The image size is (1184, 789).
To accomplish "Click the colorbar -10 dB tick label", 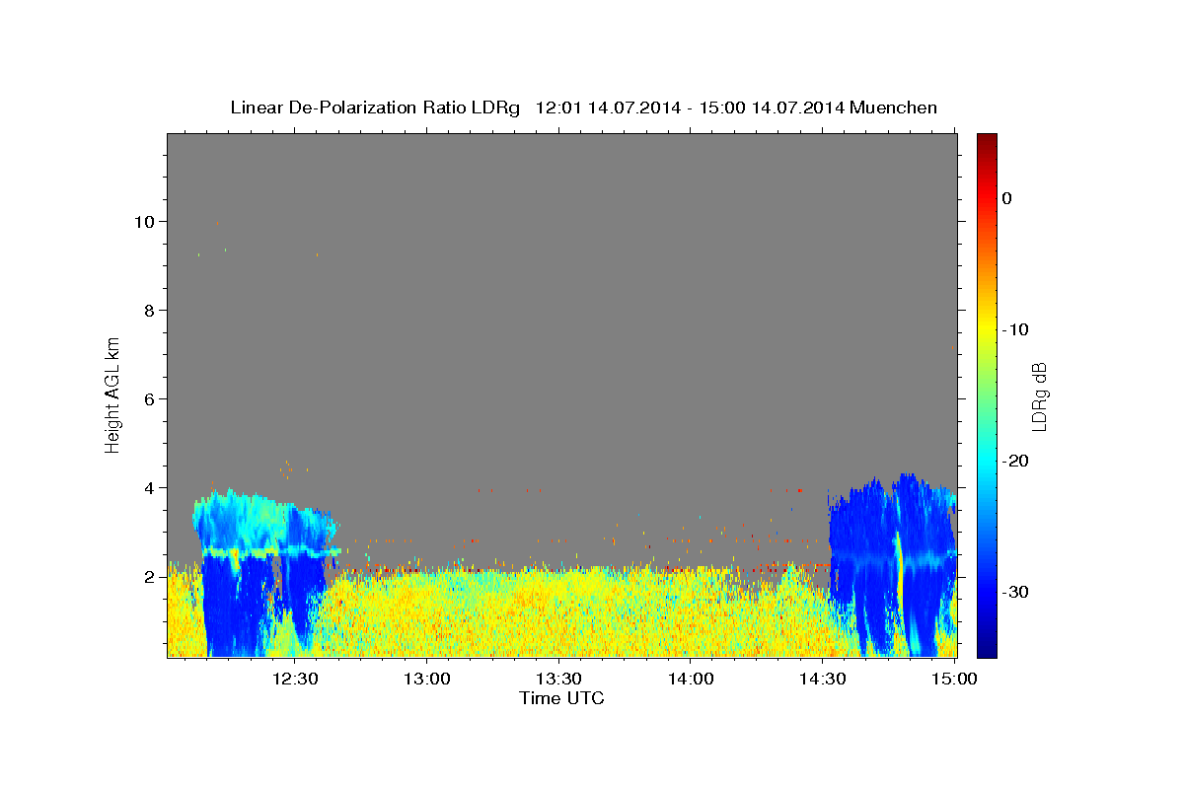I will coord(1016,329).
